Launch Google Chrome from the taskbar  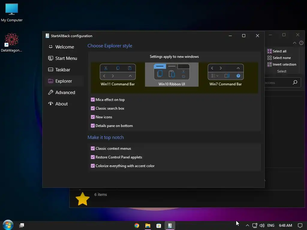pyautogui.click(x=137, y=226)
